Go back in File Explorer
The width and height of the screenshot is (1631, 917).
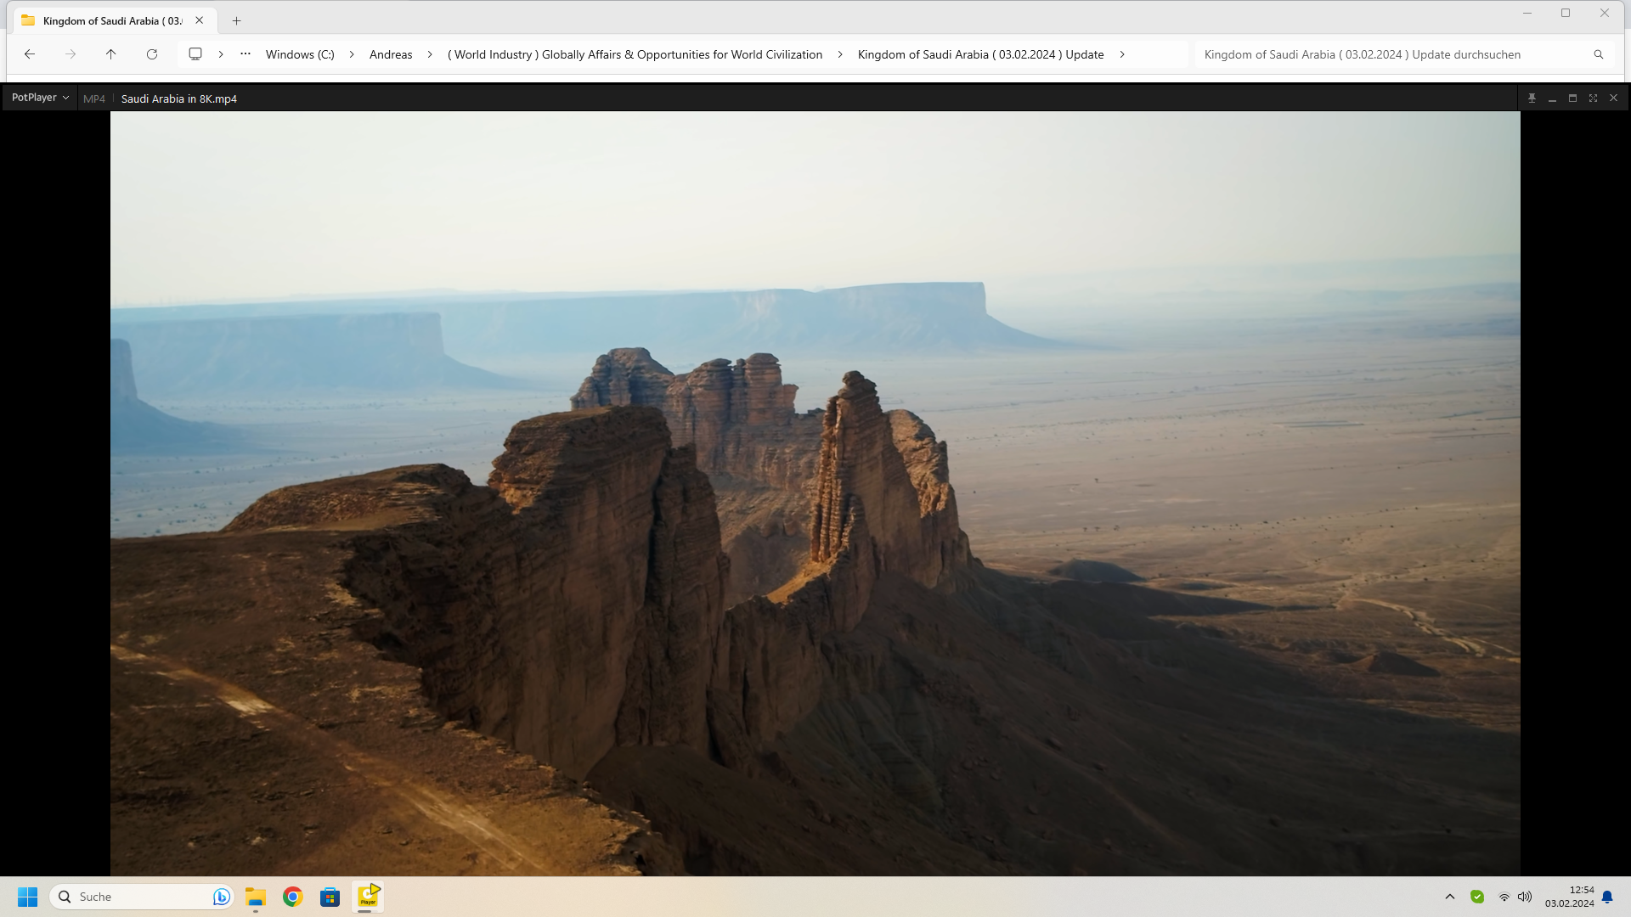pos(30,54)
